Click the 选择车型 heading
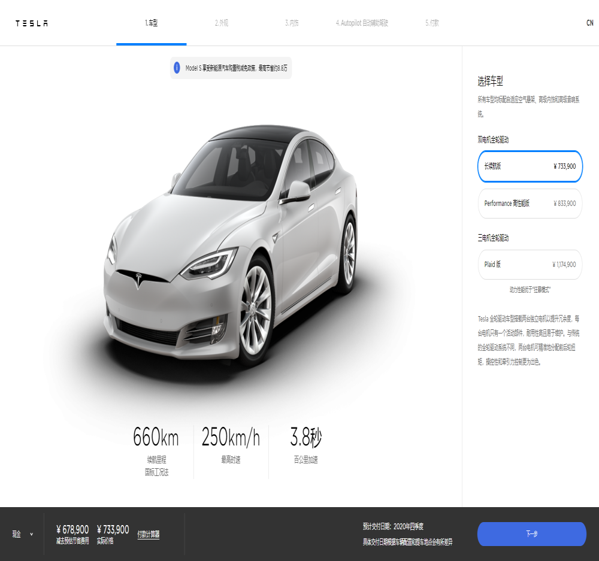This screenshot has width=599, height=561. tap(490, 81)
